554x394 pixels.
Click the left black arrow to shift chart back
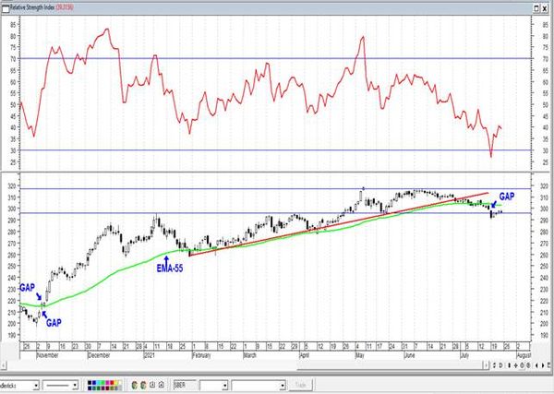[536, 365]
